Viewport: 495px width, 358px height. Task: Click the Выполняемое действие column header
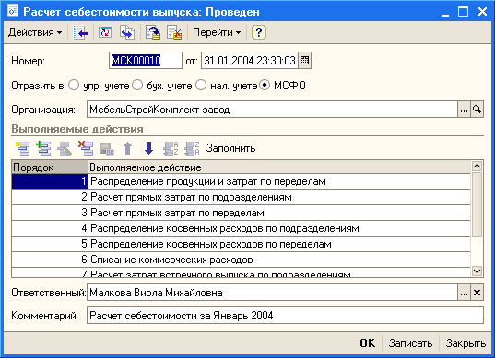[x=279, y=167]
